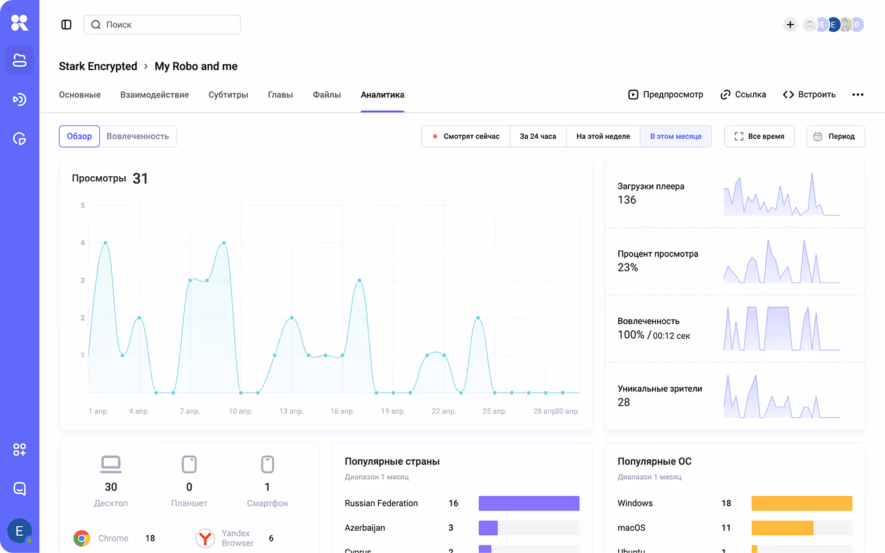Click the calendar icon in Период
Viewport: 885px width, 553px height.
pyautogui.click(x=818, y=136)
